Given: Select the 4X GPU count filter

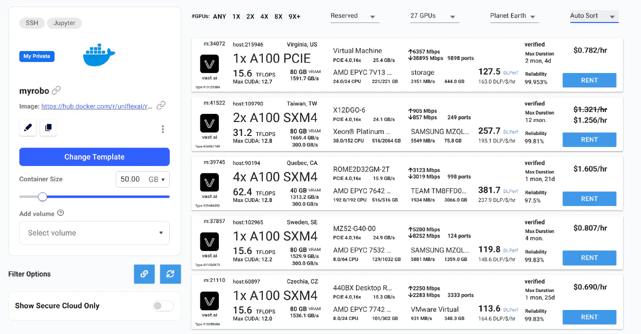Looking at the screenshot, I should pyautogui.click(x=264, y=16).
